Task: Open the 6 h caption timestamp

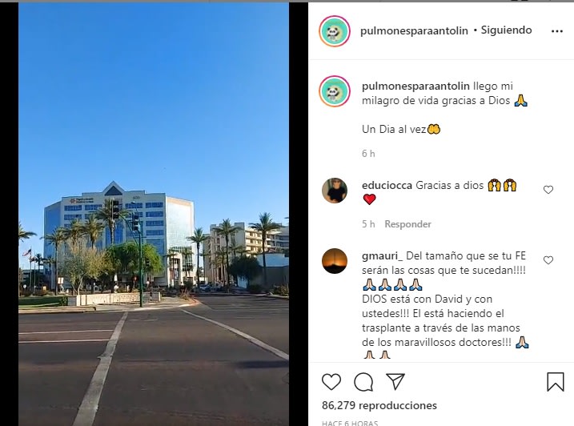Action: point(368,154)
